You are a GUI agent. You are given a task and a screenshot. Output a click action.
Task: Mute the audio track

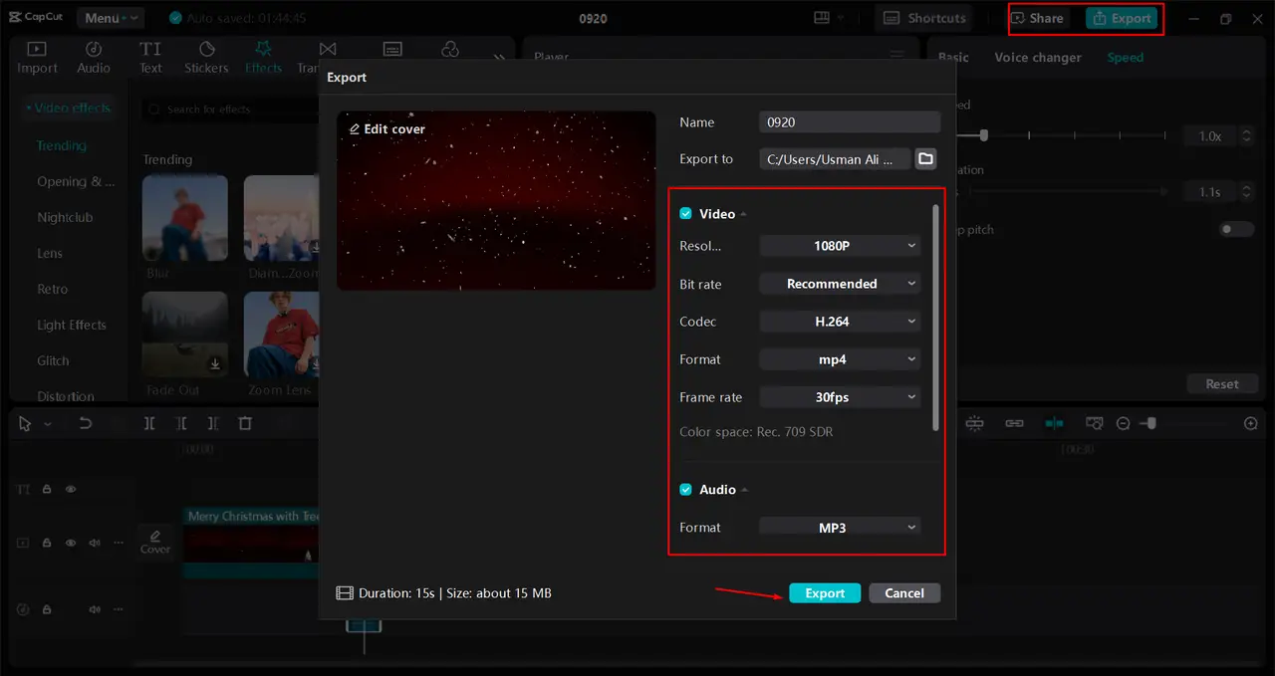(95, 609)
